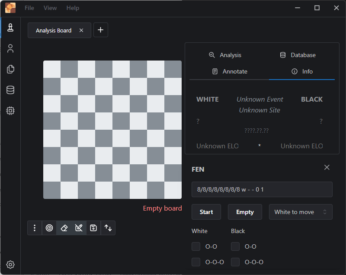
Task: Open the user accounts sidebar icon
Action: point(10,48)
